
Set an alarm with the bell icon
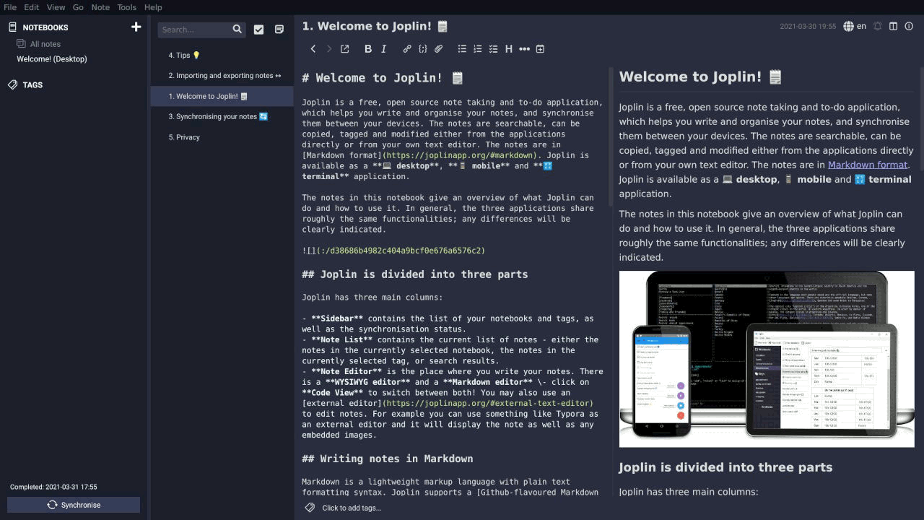(878, 26)
